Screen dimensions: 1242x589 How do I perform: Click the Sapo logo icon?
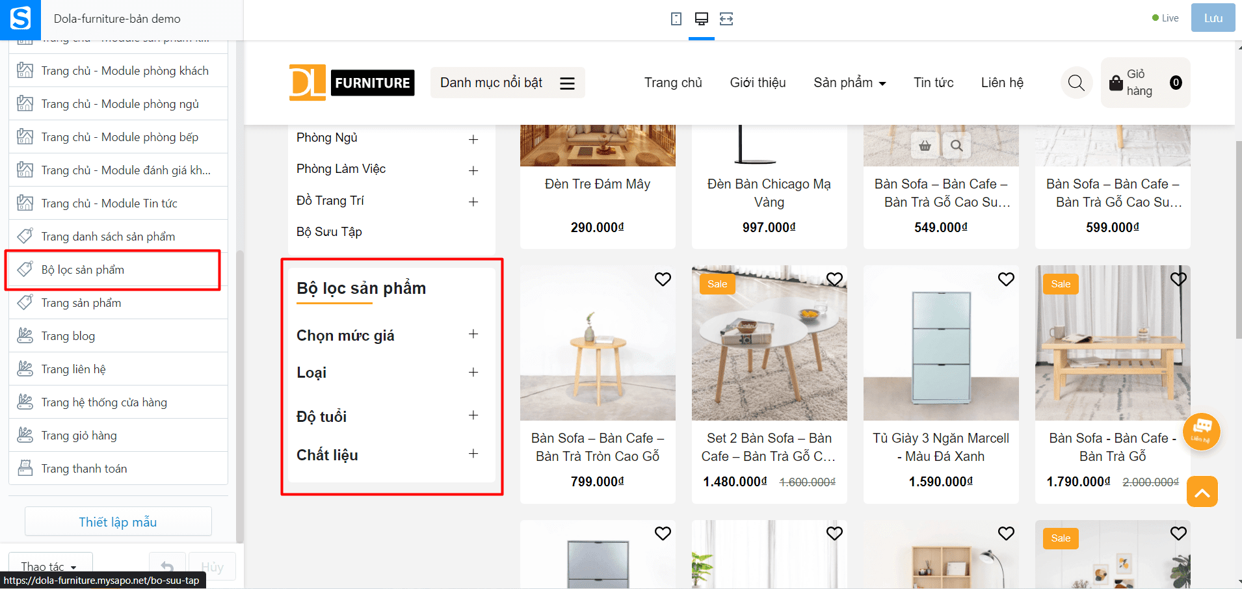coord(20,19)
